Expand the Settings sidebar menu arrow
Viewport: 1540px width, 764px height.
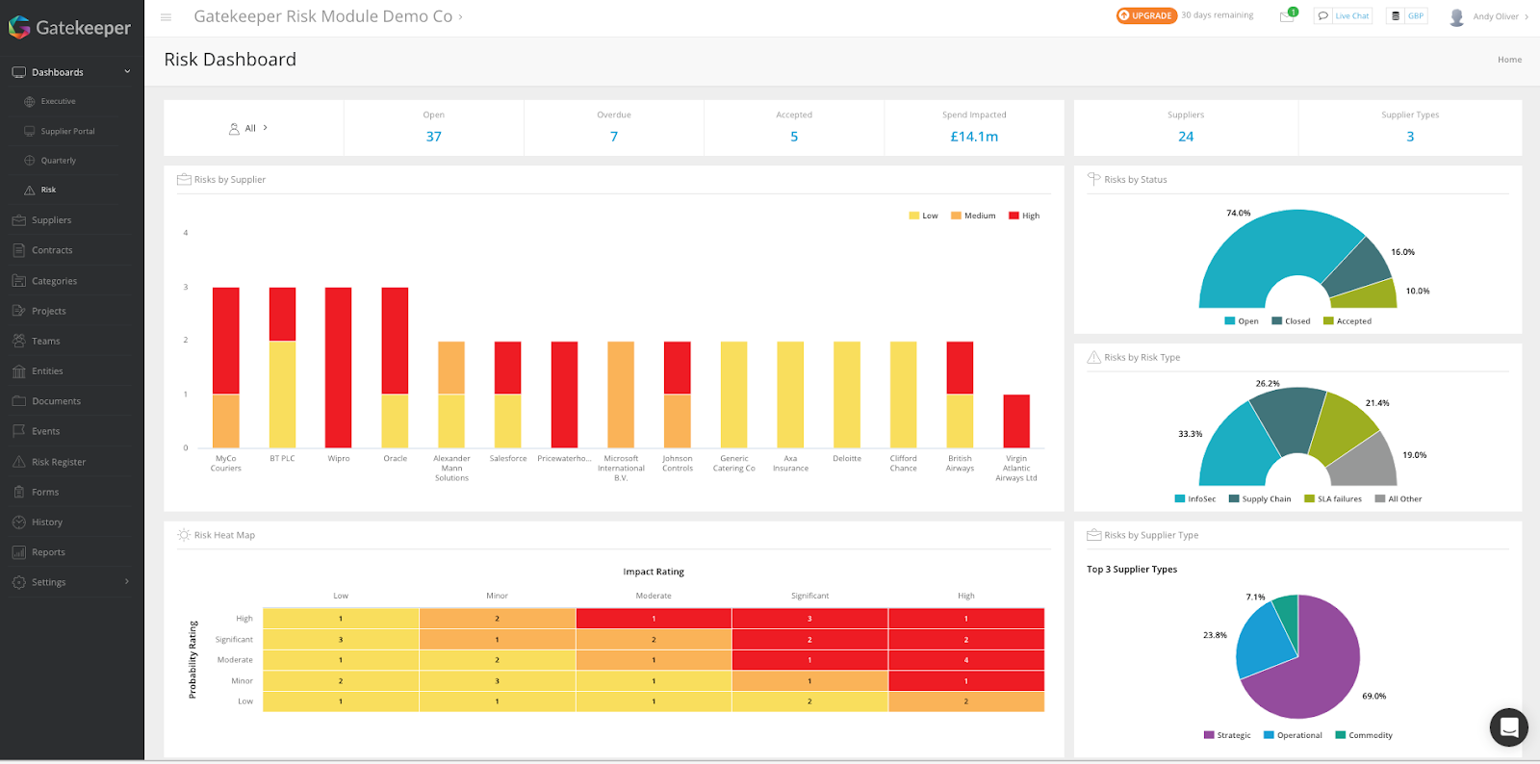(127, 581)
